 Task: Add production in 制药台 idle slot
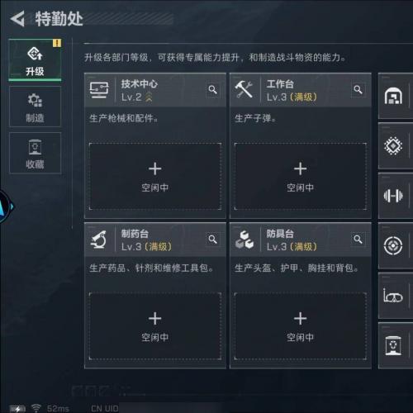tap(155, 326)
